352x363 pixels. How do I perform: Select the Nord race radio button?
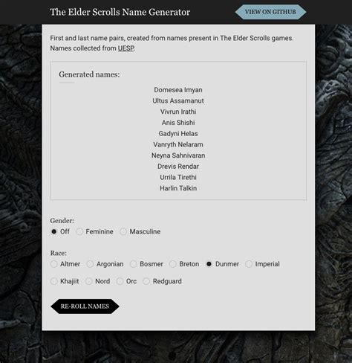pyautogui.click(x=88, y=281)
